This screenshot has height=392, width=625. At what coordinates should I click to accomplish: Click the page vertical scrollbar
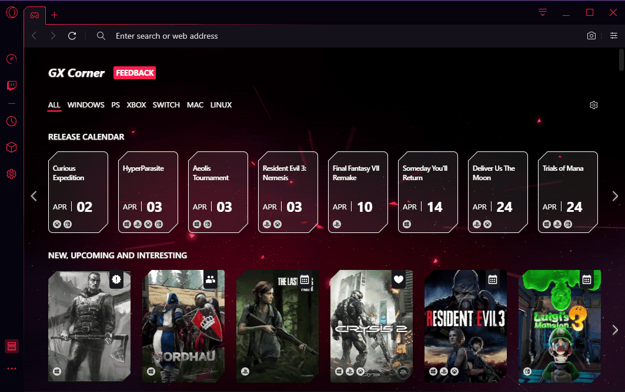[621, 60]
